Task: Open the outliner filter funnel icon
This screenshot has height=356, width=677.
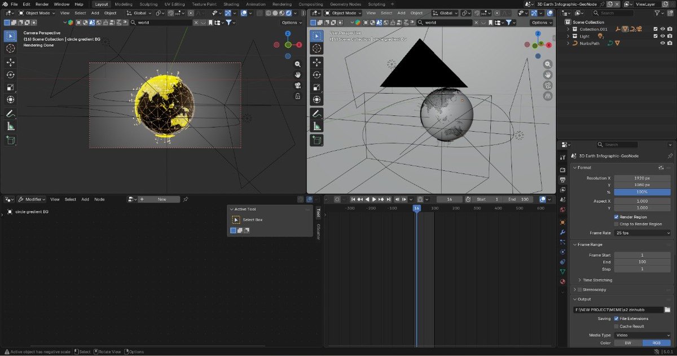Action: point(657,13)
